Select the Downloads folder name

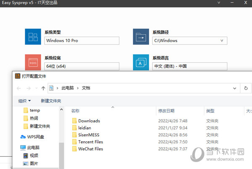point(89,121)
